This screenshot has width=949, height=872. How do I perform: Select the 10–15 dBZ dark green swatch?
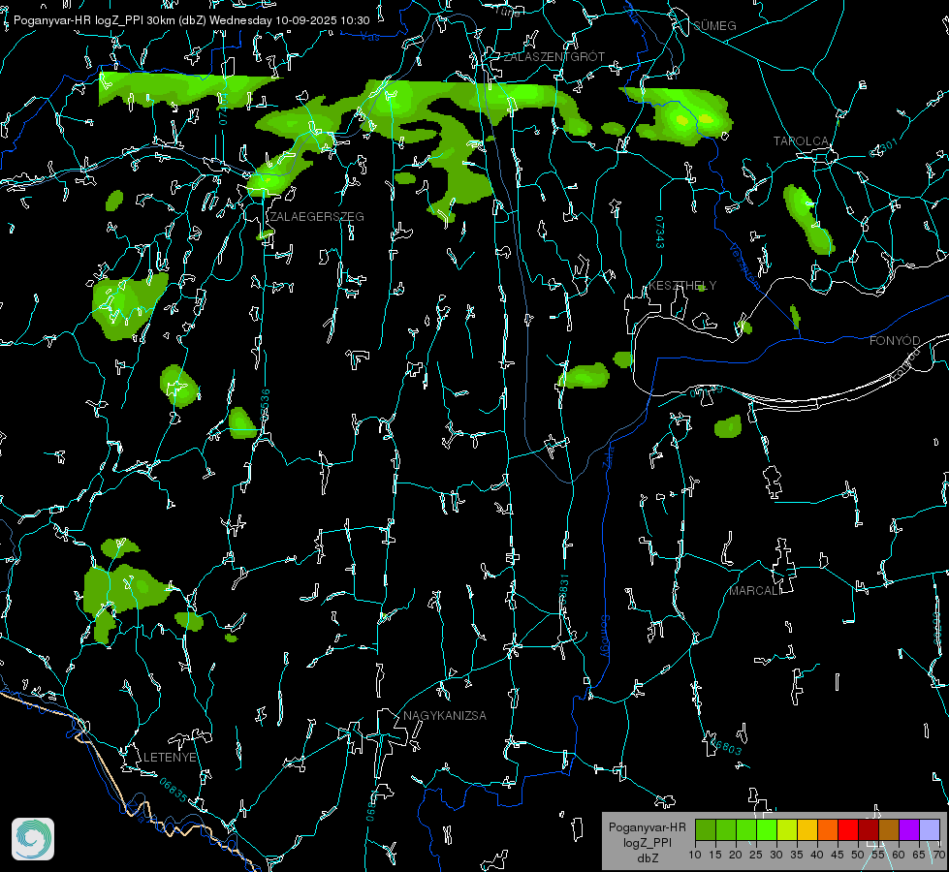click(706, 829)
